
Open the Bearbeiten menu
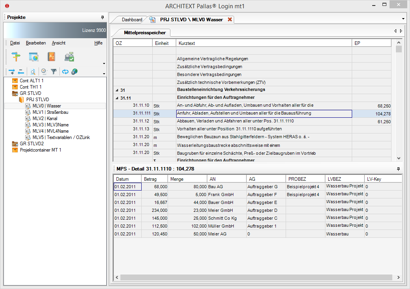point(36,43)
